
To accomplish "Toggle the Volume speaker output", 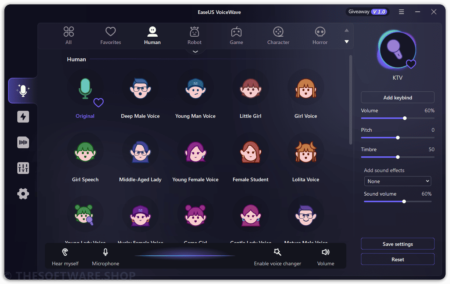I will [326, 256].
